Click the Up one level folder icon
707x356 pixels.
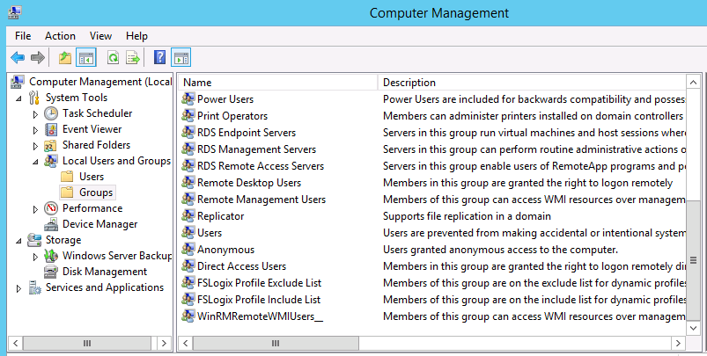[x=65, y=58]
